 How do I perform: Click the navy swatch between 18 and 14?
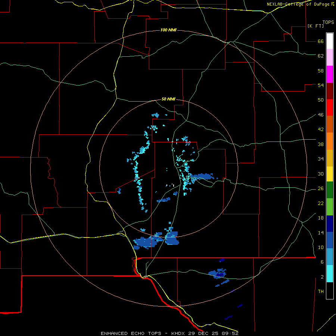(330, 224)
